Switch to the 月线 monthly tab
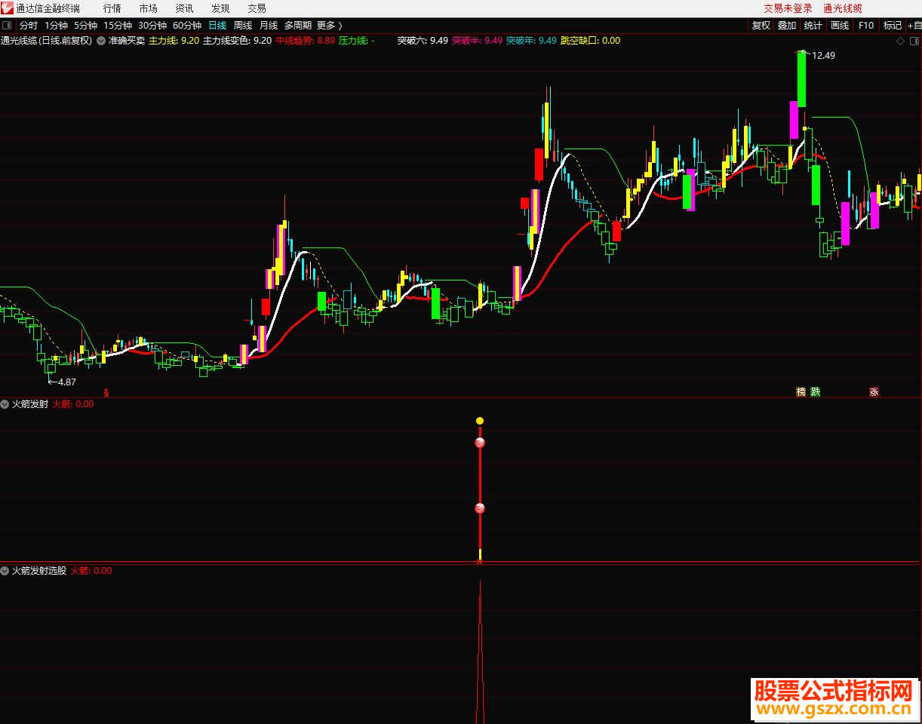Viewport: 922px width, 724px height. [269, 26]
